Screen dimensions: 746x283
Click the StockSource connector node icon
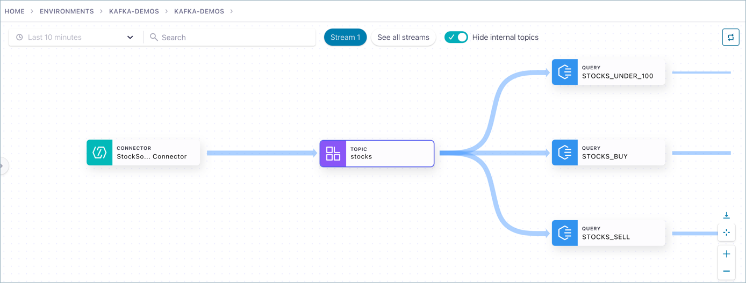click(x=99, y=153)
